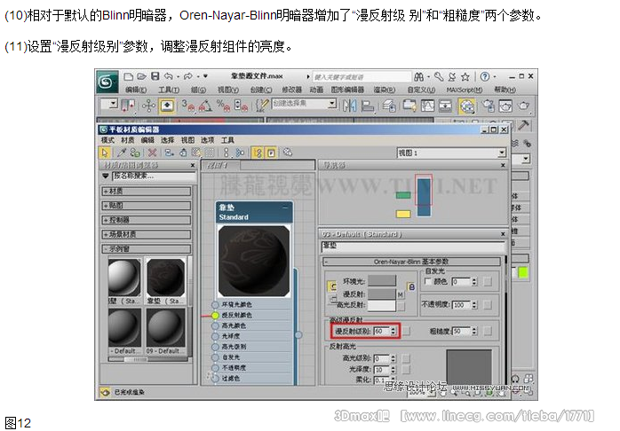Click the Rendered Frame Window icon
Screen dimensions: 620x431
click(505, 106)
